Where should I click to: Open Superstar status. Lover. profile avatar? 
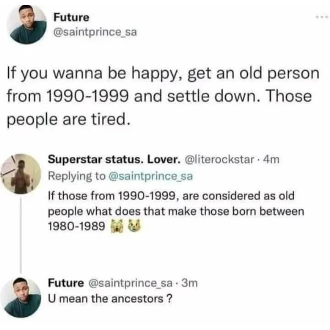point(21,174)
